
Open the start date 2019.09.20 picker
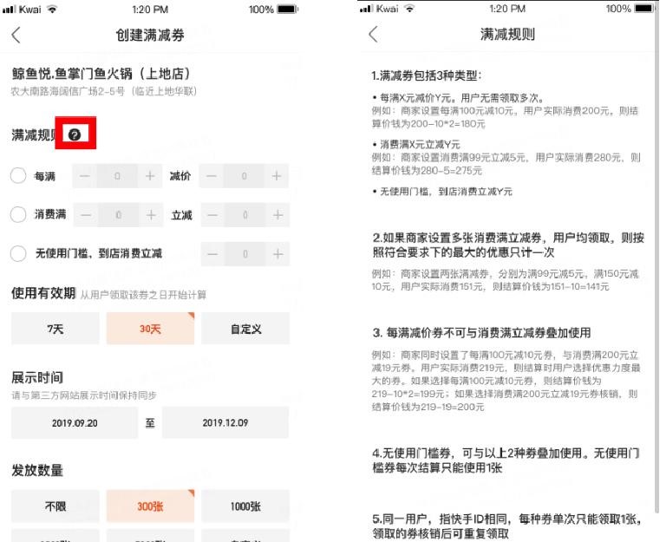pyautogui.click(x=75, y=423)
